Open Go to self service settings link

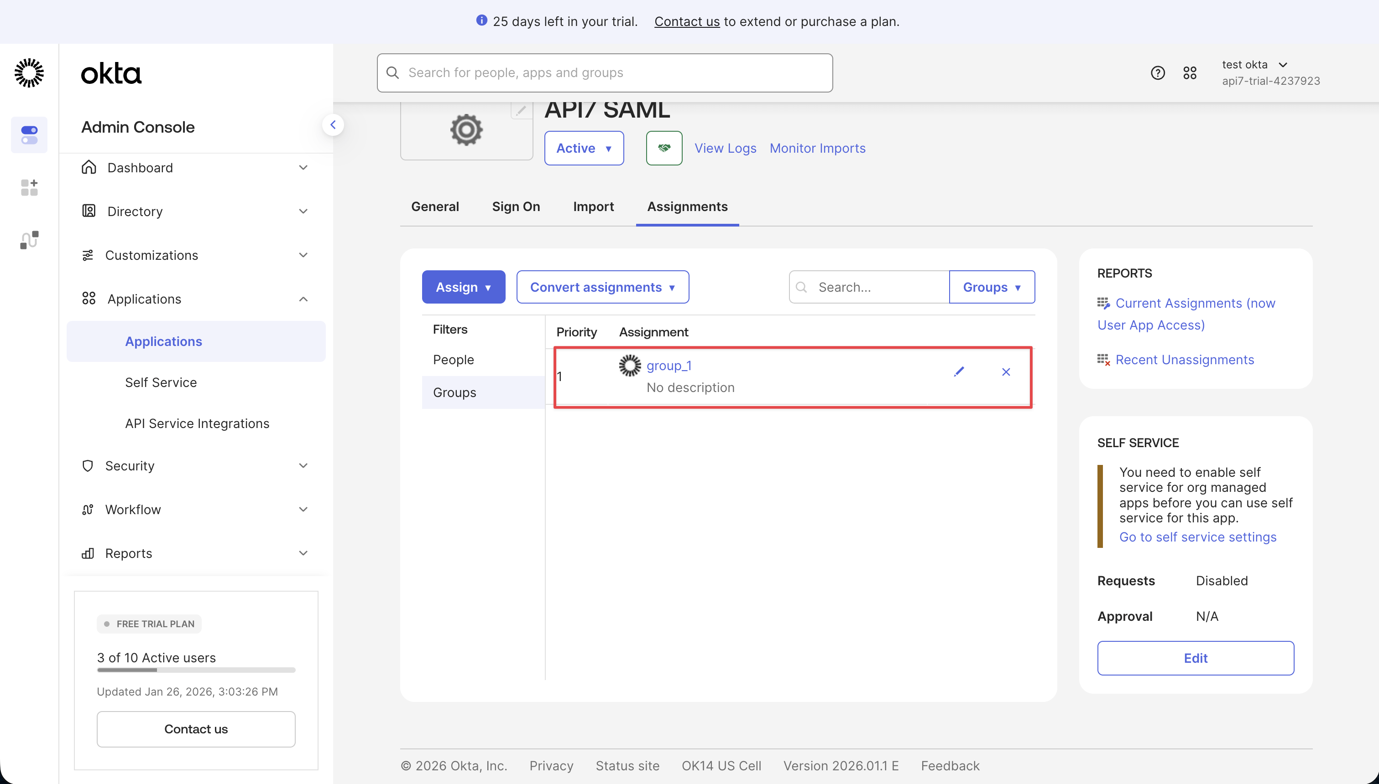pyautogui.click(x=1197, y=537)
